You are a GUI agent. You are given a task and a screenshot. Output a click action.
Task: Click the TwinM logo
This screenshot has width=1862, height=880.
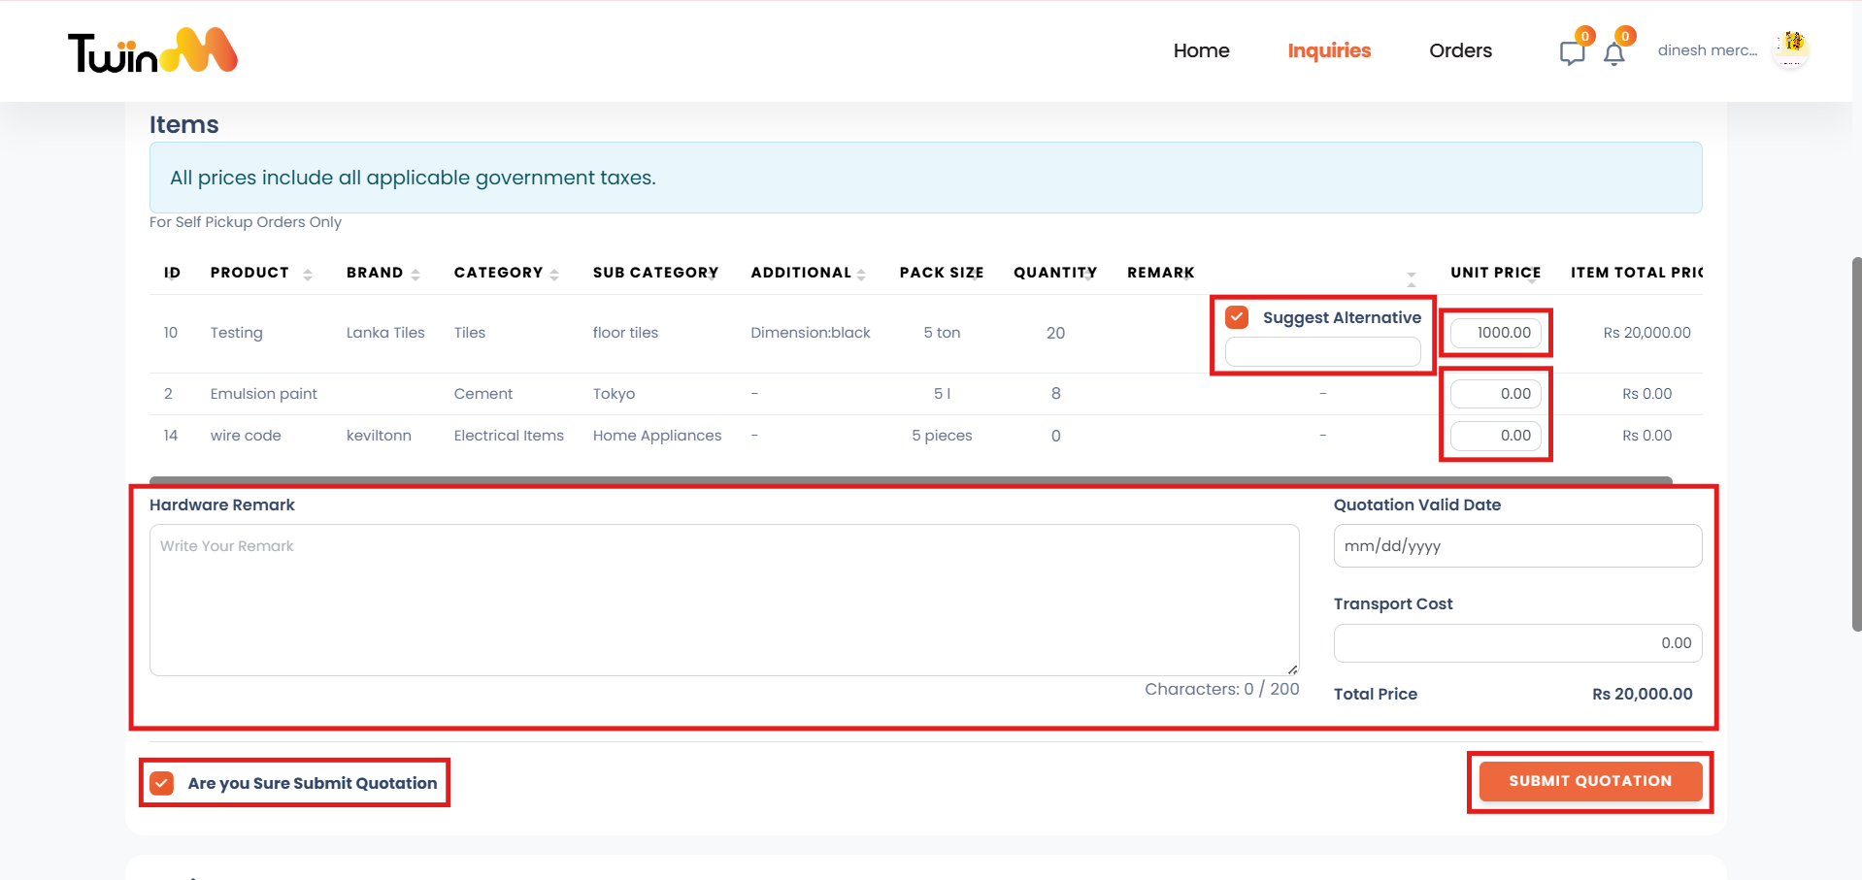coord(152,51)
